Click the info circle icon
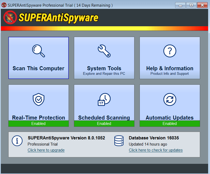 [17, 141]
